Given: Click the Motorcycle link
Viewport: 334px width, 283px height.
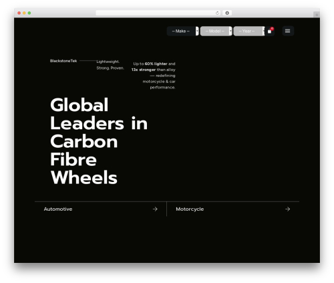Looking at the screenshot, I should pos(190,209).
